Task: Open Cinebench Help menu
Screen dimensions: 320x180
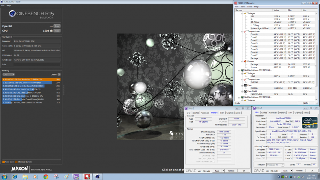Action: point(9,5)
